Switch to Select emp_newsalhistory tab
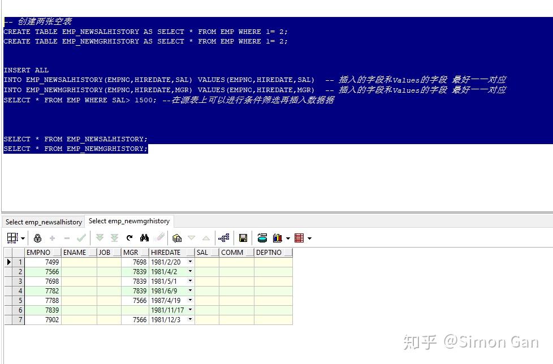This screenshot has height=364, width=553. [x=42, y=222]
